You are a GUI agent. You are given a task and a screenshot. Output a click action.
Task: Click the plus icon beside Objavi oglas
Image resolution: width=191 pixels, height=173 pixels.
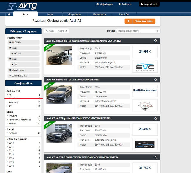coord(98,4)
